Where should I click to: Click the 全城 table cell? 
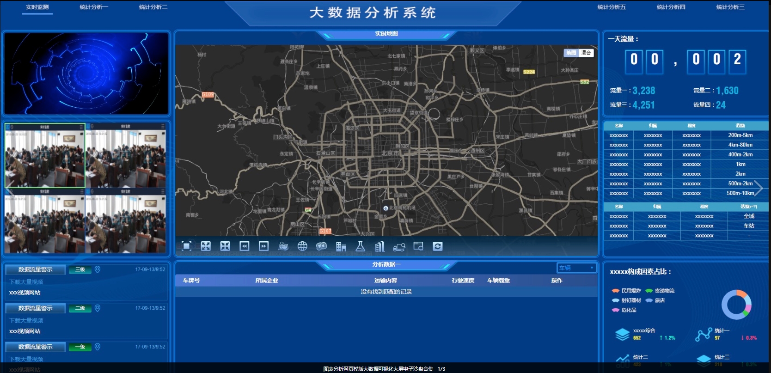coord(749,216)
